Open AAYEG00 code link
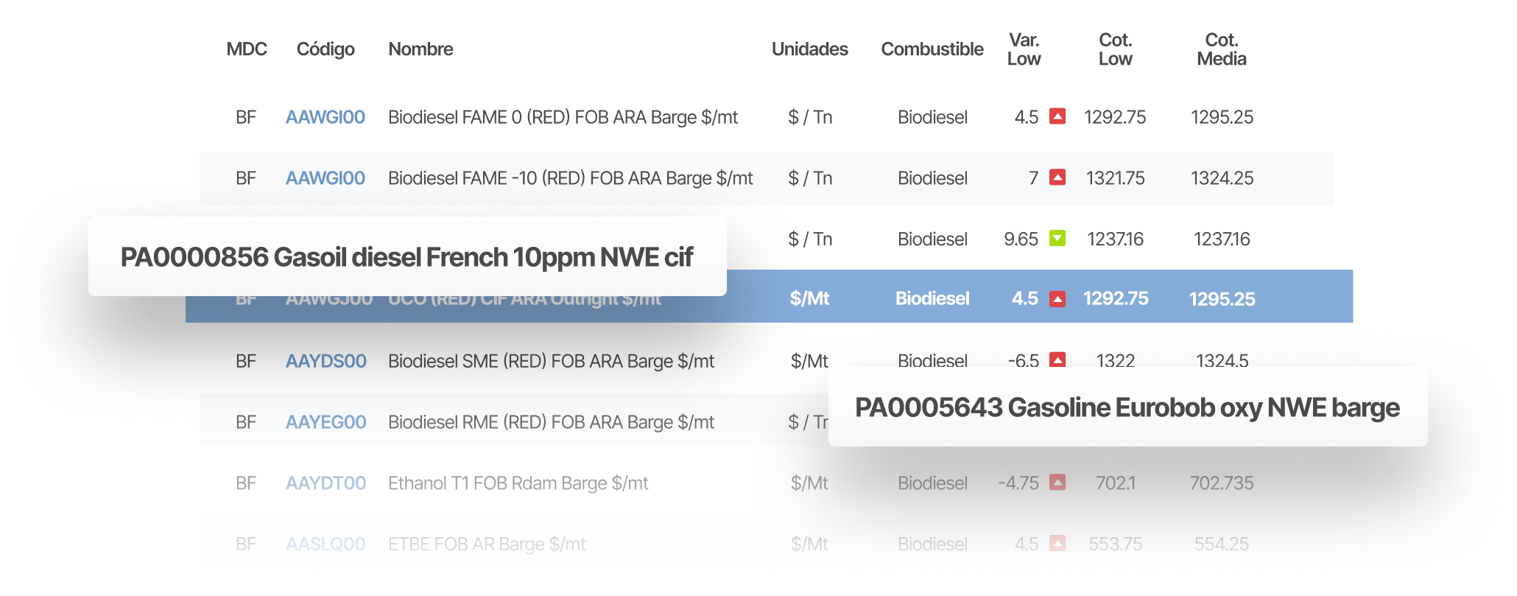 click(x=326, y=422)
